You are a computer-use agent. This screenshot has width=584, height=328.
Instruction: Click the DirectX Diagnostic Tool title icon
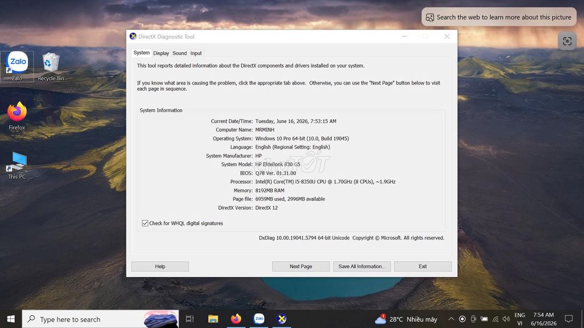[x=133, y=36]
